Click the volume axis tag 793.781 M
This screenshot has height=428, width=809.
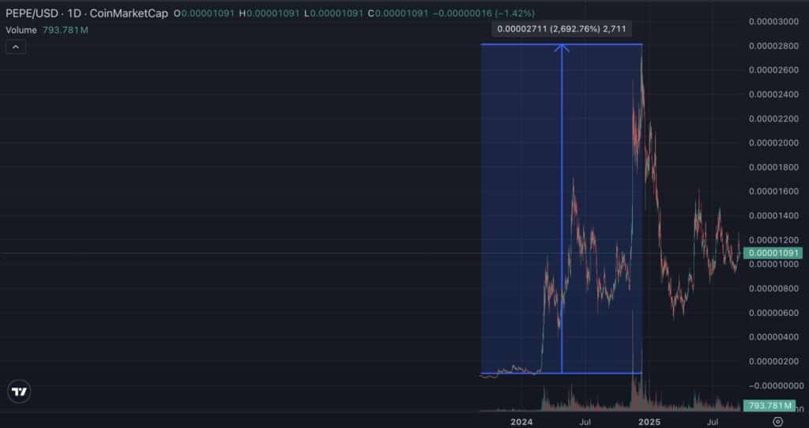[x=769, y=406]
